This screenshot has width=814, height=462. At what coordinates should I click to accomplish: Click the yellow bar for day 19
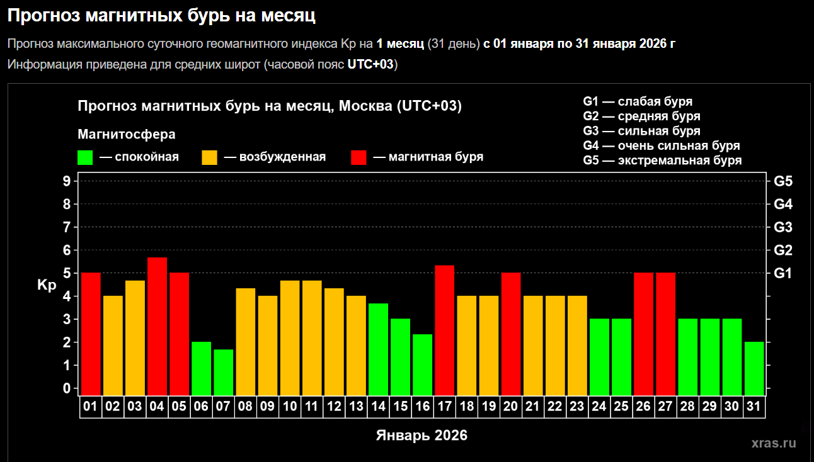click(489, 346)
